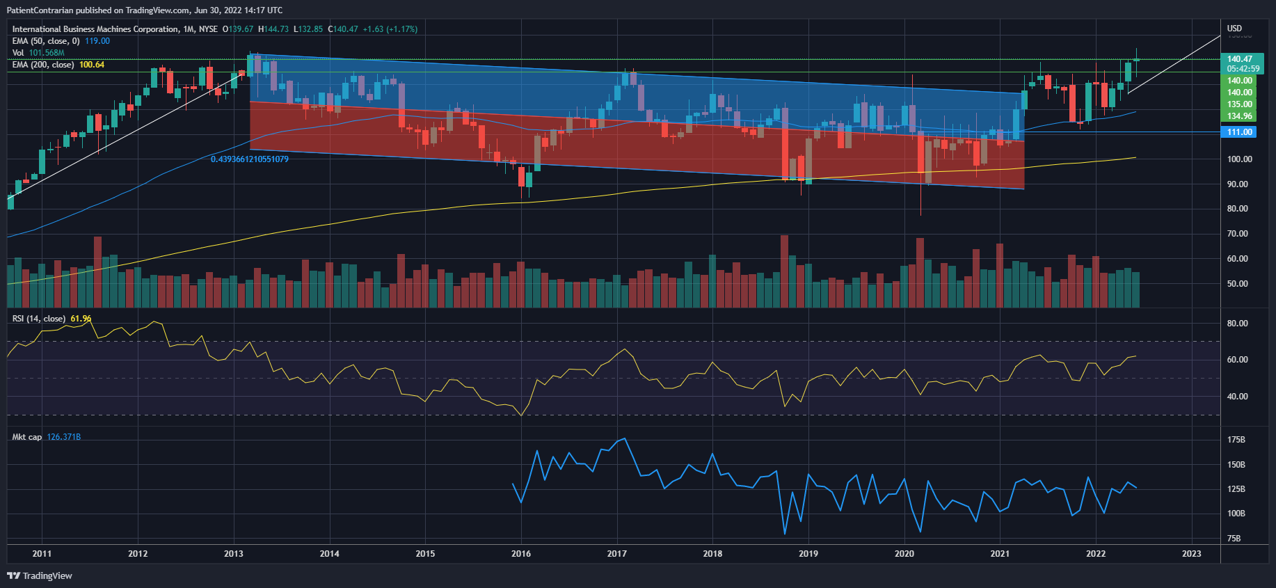The height and width of the screenshot is (588, 1276).
Task: Click the low price L132.85
Action: coord(308,29)
